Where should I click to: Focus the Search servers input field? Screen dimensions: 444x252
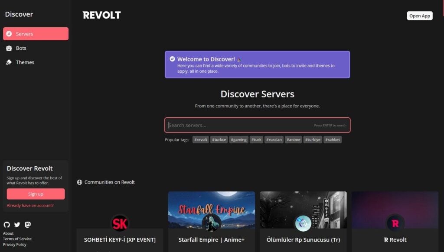pos(258,125)
